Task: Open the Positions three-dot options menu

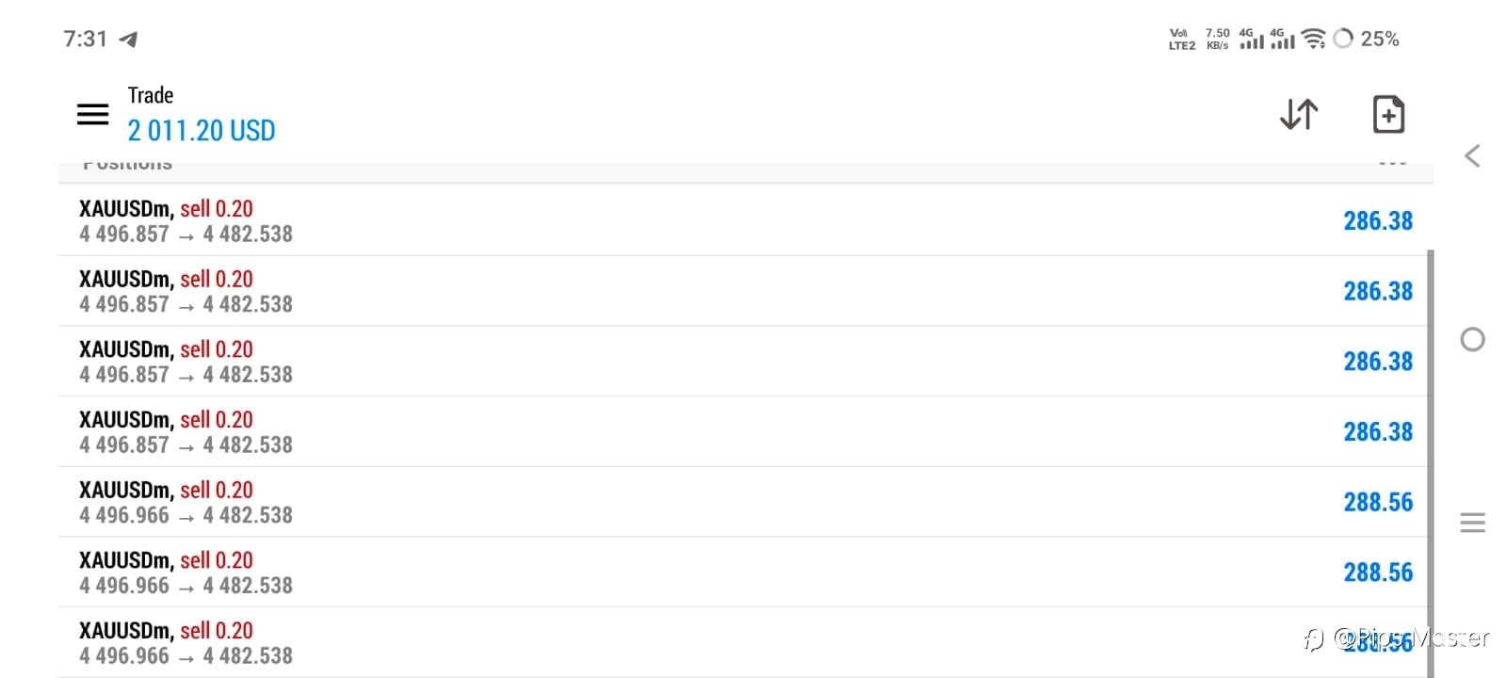Action: 1392,164
